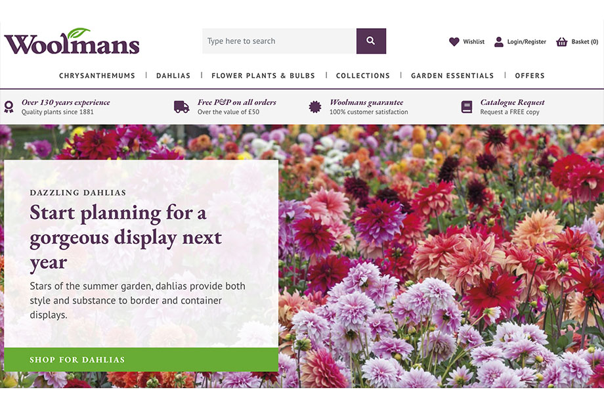
Task: View Basket (0)
Action: click(x=585, y=41)
